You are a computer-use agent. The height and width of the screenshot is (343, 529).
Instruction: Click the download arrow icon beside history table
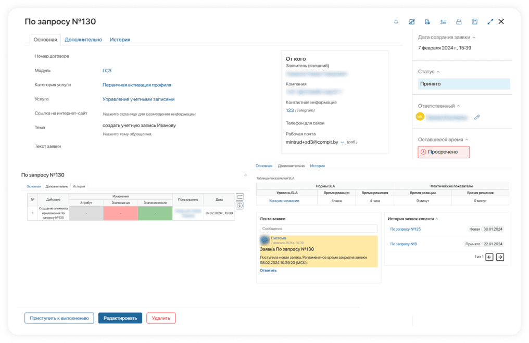(x=240, y=206)
